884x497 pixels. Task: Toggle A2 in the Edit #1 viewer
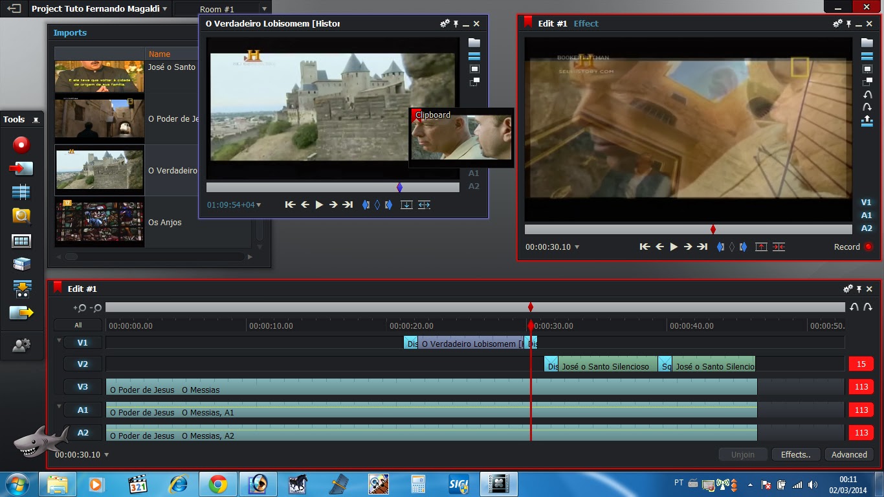click(x=867, y=228)
